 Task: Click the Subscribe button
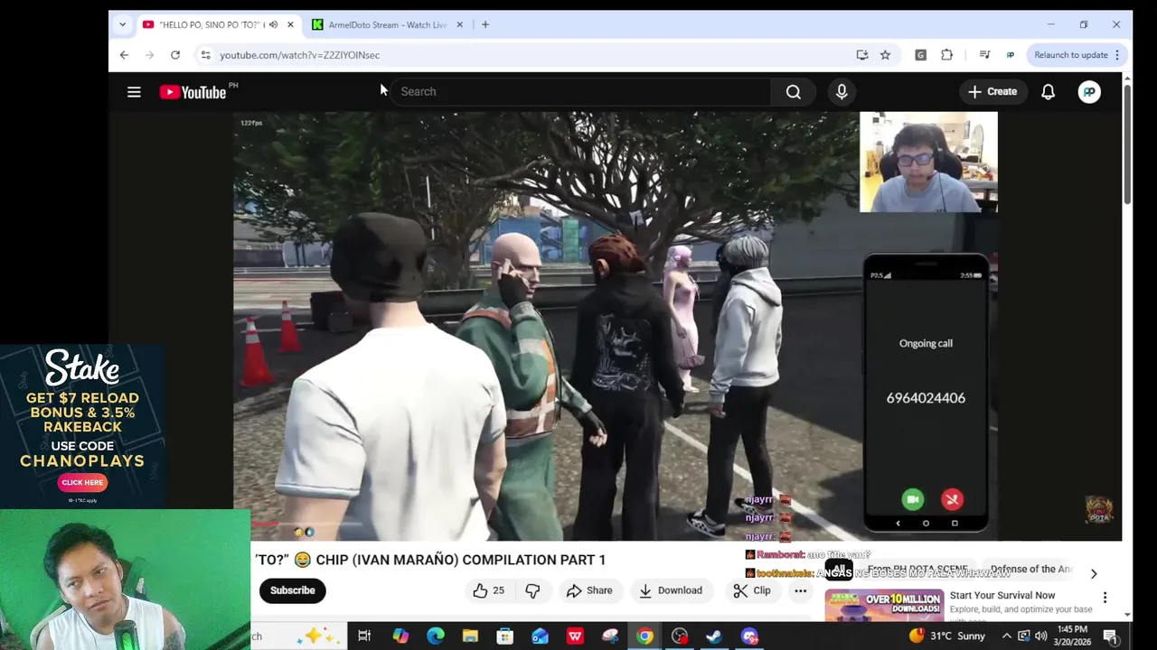(x=292, y=590)
